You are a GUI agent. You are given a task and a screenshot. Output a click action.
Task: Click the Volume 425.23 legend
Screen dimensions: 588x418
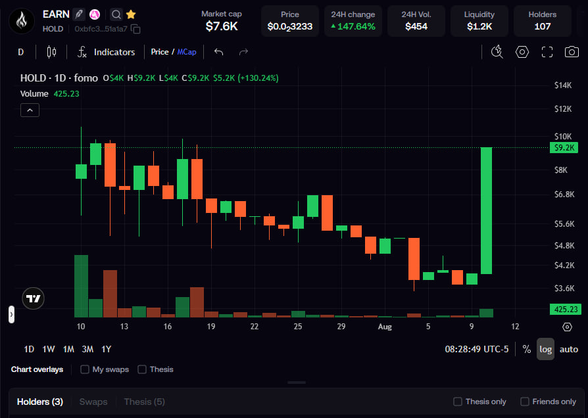pos(49,94)
